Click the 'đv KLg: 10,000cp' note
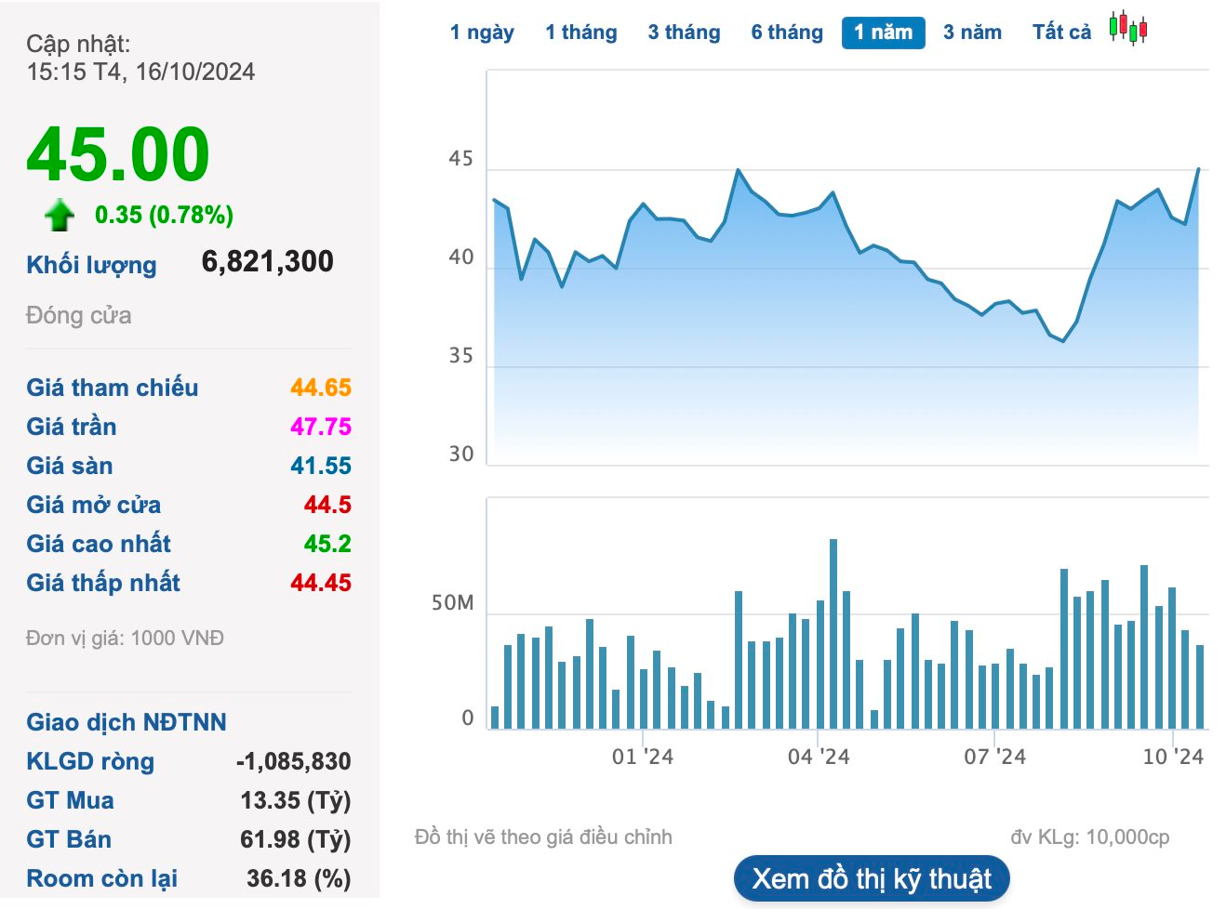This screenshot has height=909, width=1226. pos(1090,837)
